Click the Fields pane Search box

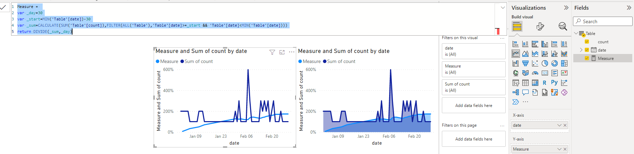[603, 21]
